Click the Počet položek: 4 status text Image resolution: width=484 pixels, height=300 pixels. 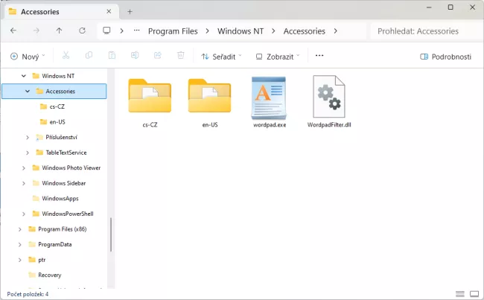pos(28,294)
